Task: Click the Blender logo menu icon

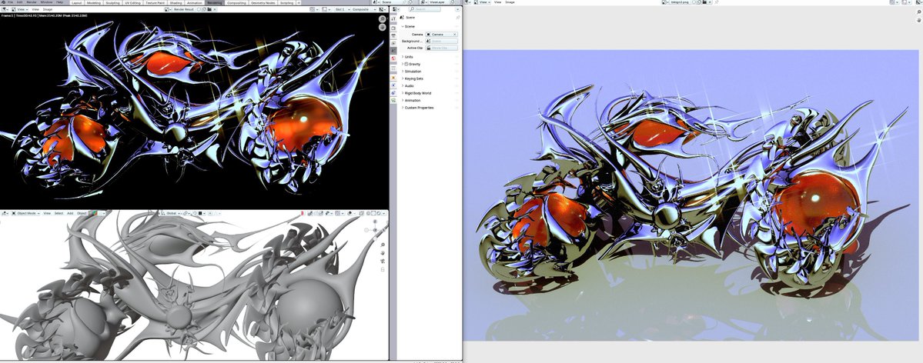Action: coord(3,2)
